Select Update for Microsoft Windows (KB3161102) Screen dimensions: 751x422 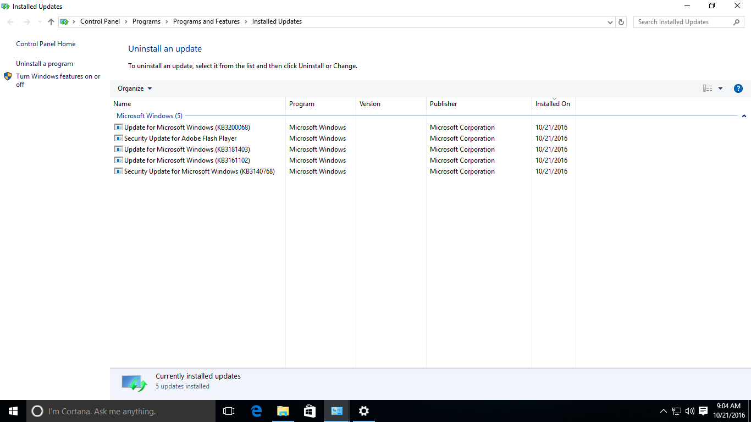click(x=187, y=160)
